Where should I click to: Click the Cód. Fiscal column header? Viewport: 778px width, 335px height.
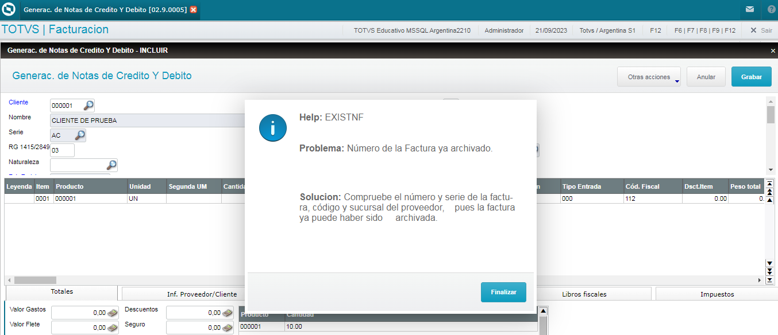653,186
